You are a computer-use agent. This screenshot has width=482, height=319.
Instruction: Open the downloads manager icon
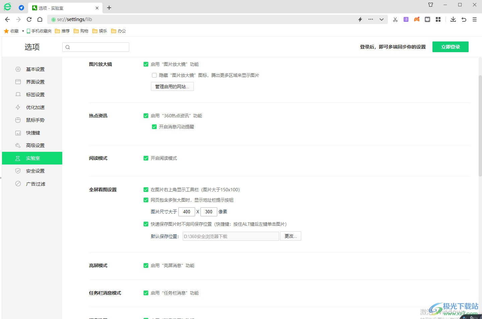[453, 19]
